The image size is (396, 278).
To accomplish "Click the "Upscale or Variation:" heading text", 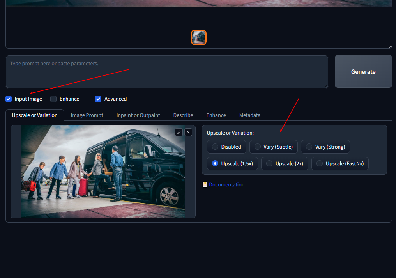I will pyautogui.click(x=230, y=133).
